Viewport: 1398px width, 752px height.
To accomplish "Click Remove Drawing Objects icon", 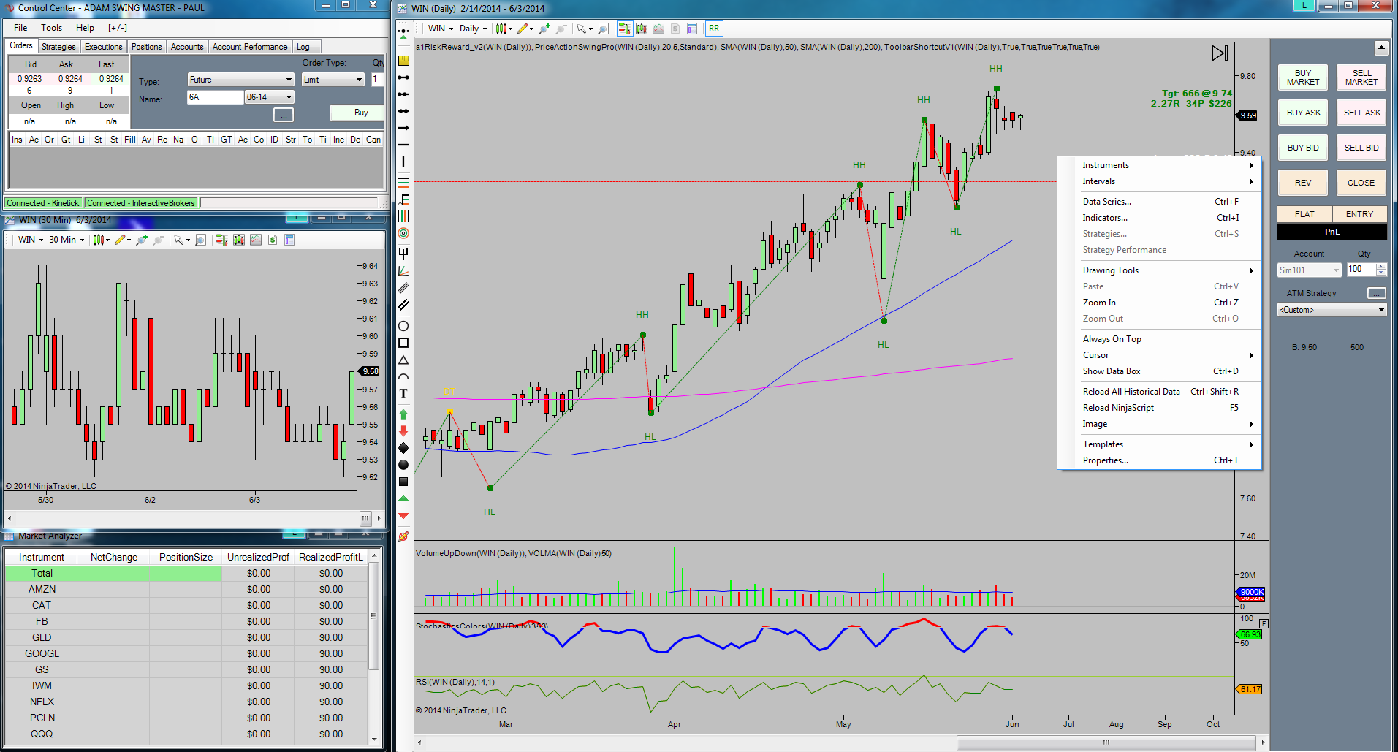I will (x=403, y=536).
